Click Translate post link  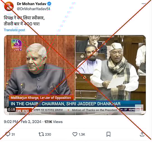(15, 30)
